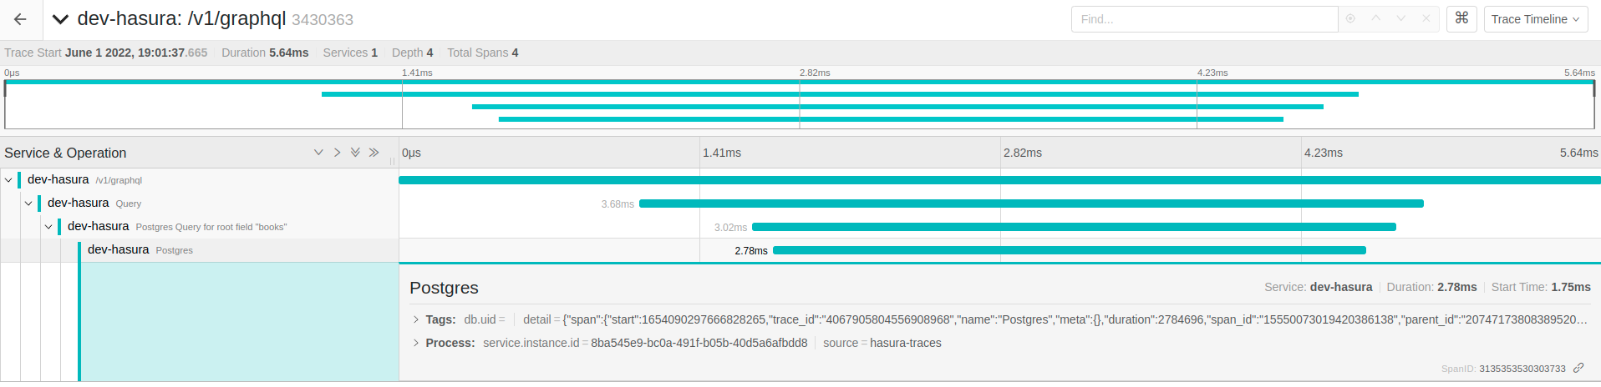This screenshot has width=1601, height=387.
Task: Click the Depth 4 header label
Action: [413, 53]
